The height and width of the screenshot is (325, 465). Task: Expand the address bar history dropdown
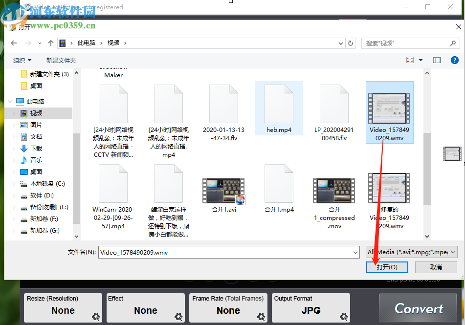pyautogui.click(x=341, y=43)
